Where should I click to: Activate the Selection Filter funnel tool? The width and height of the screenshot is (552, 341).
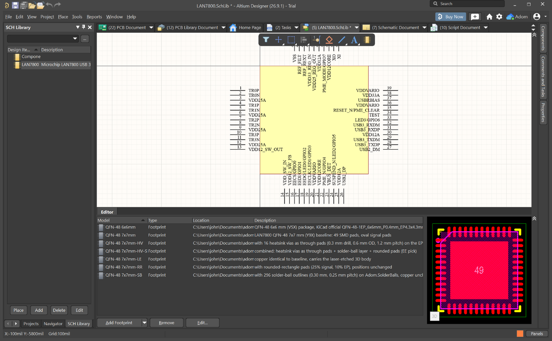(266, 40)
